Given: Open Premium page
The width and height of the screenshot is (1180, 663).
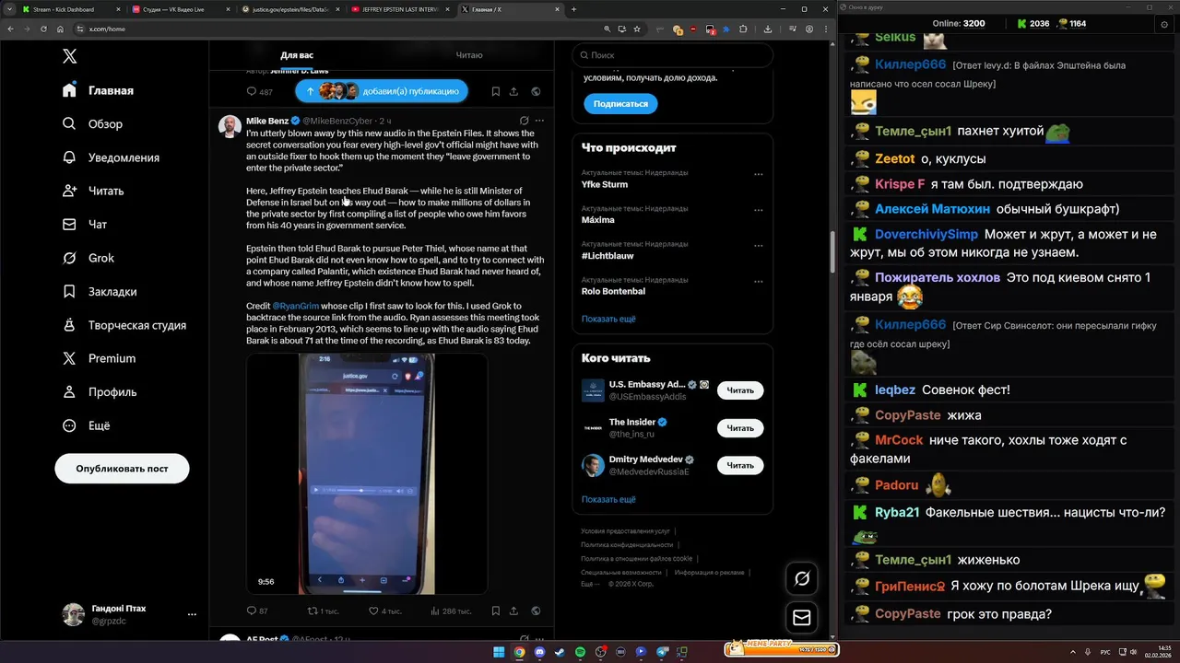Looking at the screenshot, I should point(98,358).
